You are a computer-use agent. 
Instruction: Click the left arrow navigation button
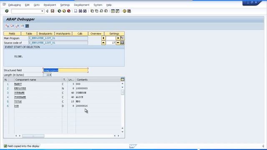pos(103,38)
